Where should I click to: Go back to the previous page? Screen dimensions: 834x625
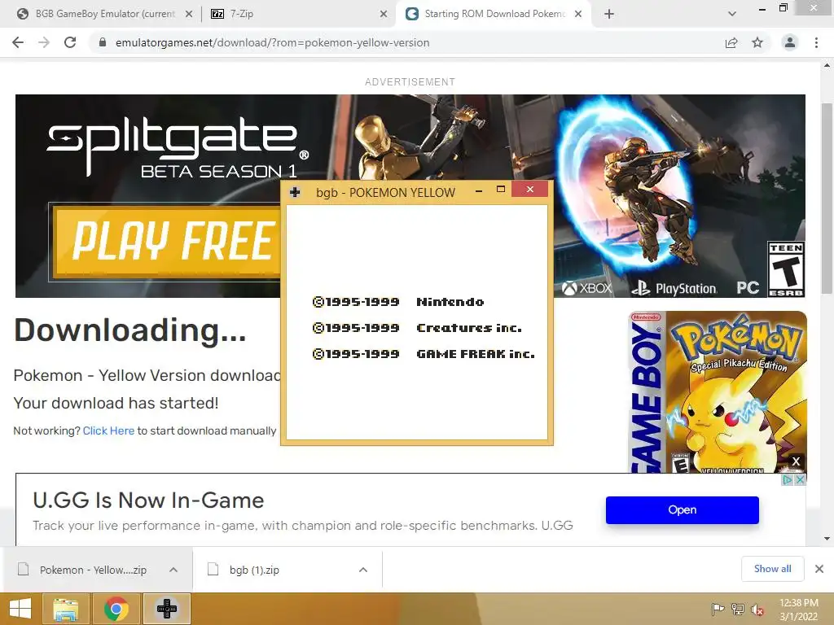point(18,42)
